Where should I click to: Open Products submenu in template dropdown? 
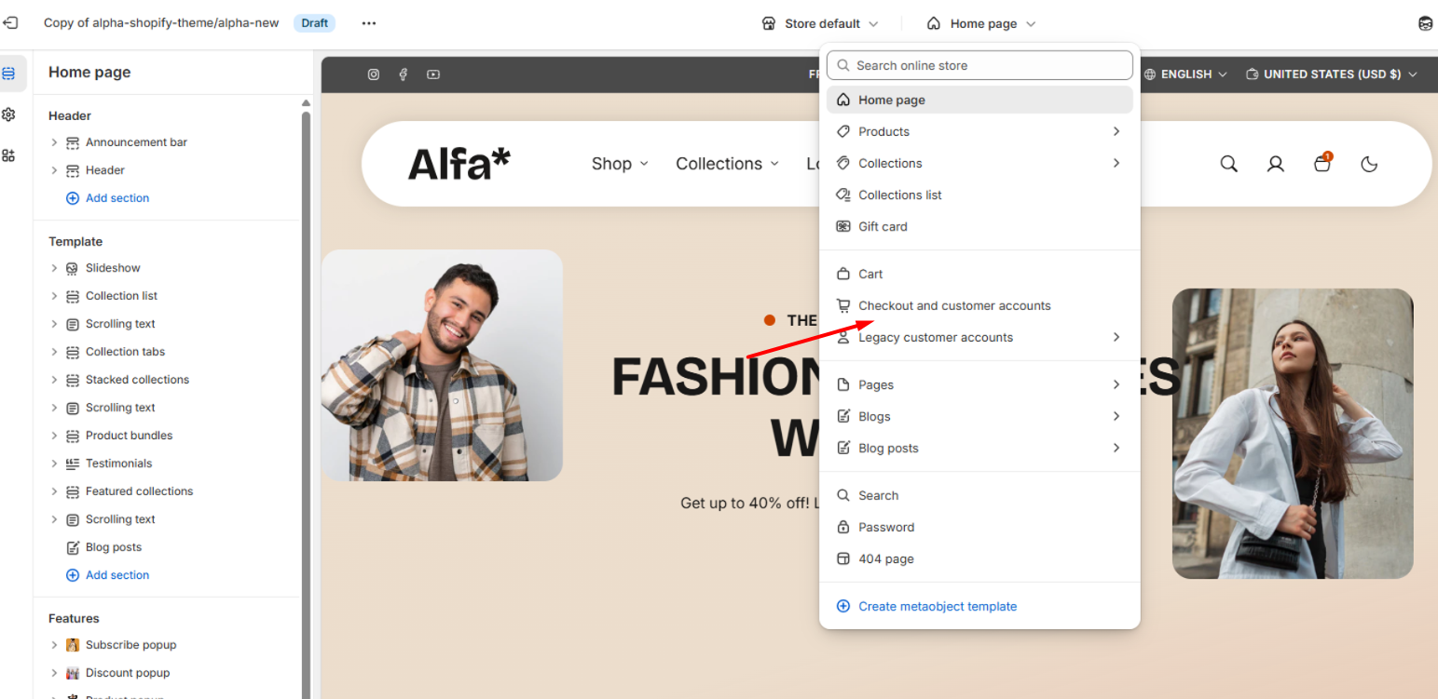click(x=979, y=131)
